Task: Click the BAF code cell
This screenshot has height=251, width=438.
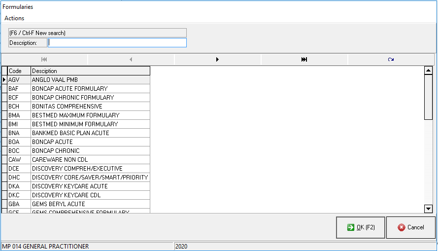Action: (x=19, y=89)
